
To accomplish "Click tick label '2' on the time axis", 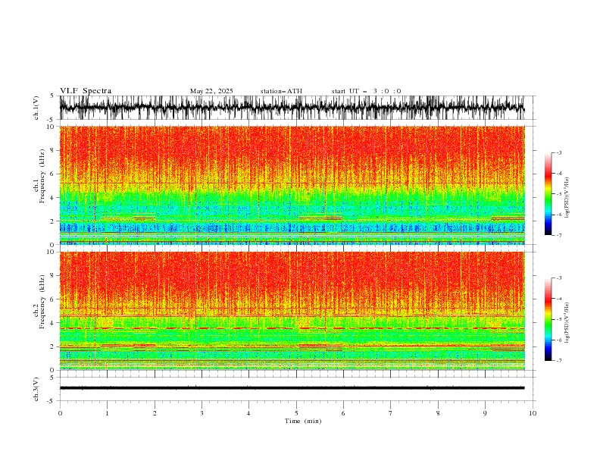I will tap(155, 413).
